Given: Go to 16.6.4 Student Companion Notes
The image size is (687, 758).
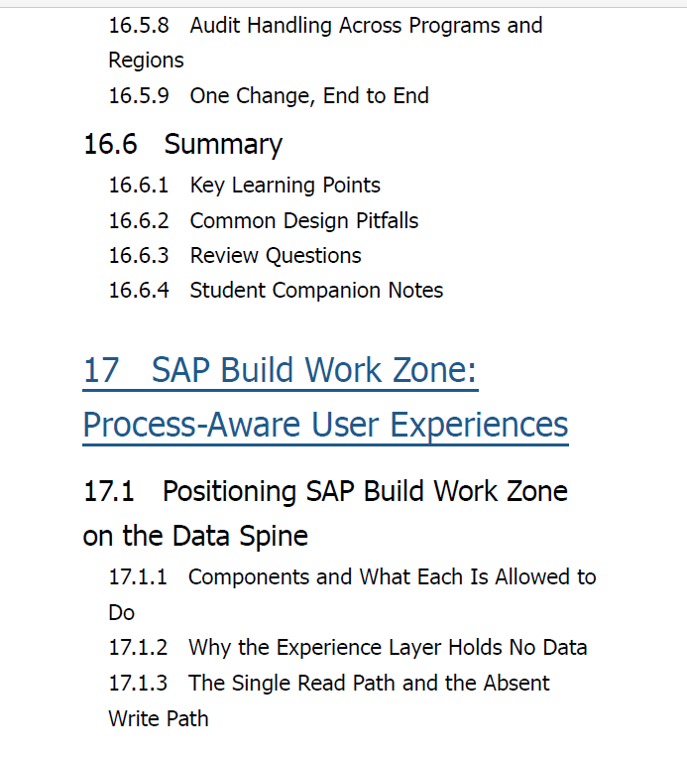Looking at the screenshot, I should tap(276, 291).
